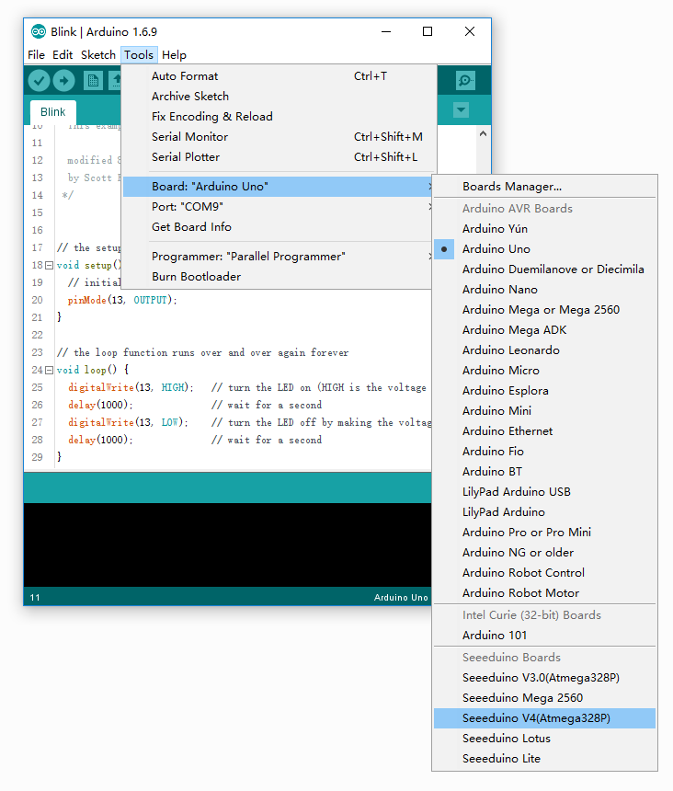Open the File menu
The height and width of the screenshot is (791, 673).
(x=36, y=55)
